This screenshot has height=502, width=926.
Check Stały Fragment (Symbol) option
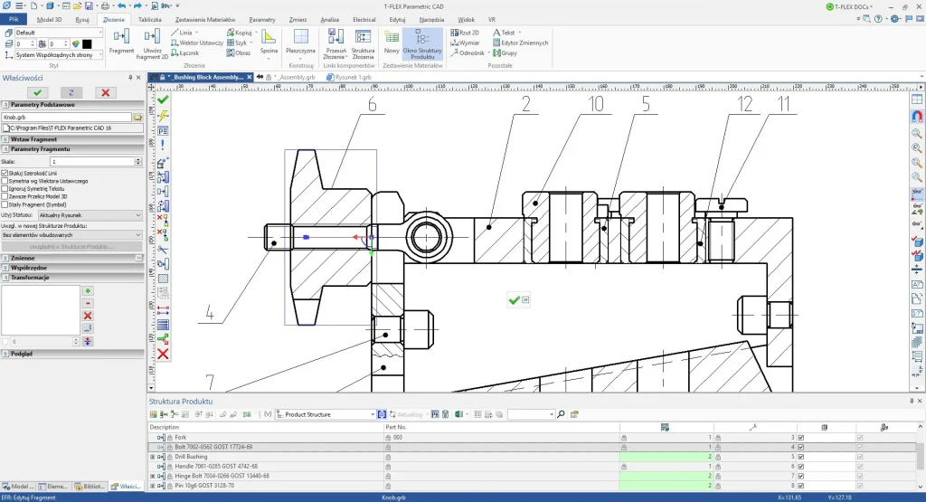pyautogui.click(x=5, y=204)
